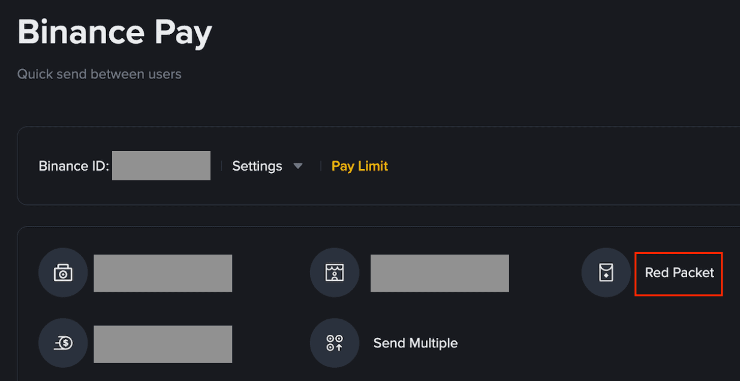Viewport: 740px width, 381px height.
Task: Click the divider between Settings and Pay Limit
Action: point(321,166)
